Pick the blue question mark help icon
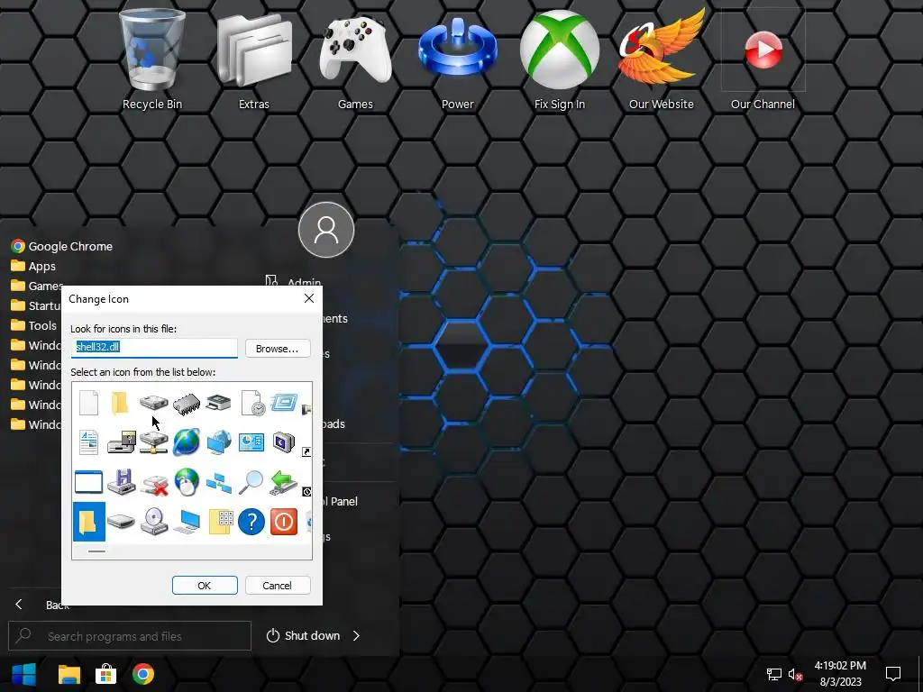 pyautogui.click(x=251, y=522)
